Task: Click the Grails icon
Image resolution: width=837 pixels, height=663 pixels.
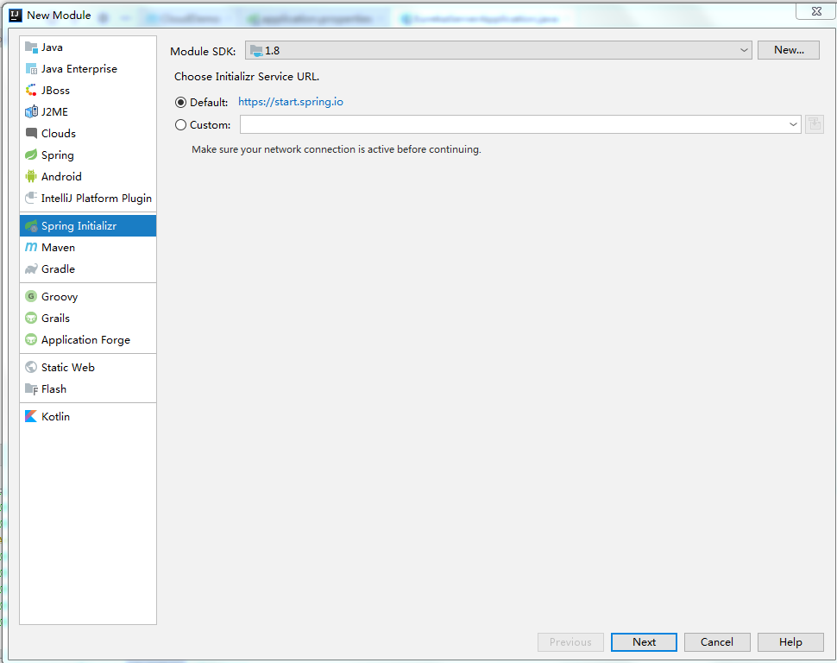Action: (31, 318)
